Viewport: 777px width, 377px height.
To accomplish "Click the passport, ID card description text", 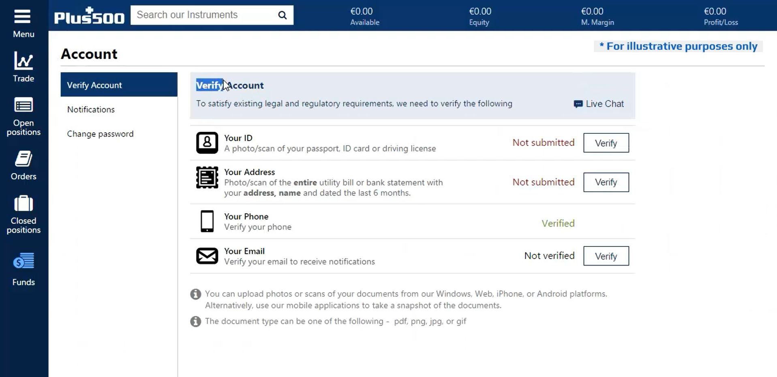I will (330, 149).
